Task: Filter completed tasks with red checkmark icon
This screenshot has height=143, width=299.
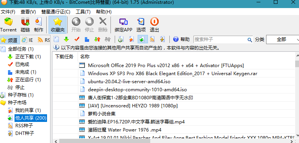Action: click(x=76, y=39)
